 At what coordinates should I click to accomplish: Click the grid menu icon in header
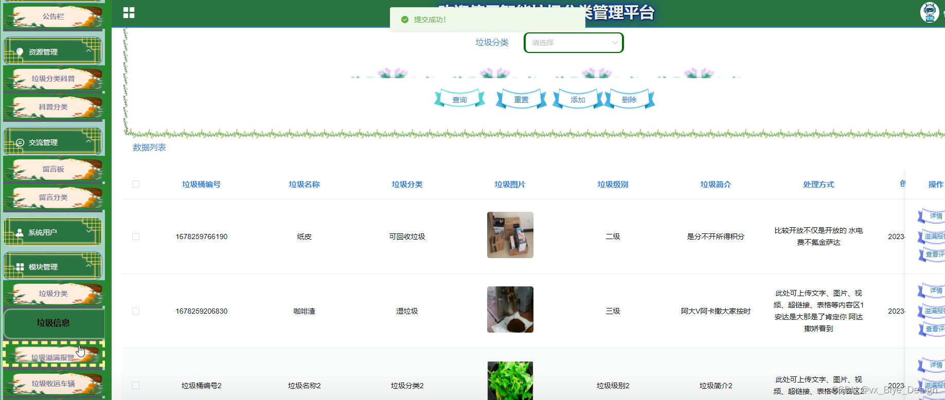tap(129, 13)
